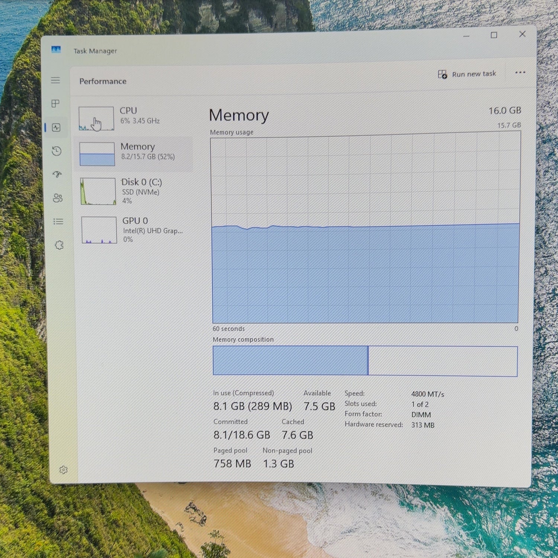Open the App history page icon
Screen dimensions: 558x558
pyautogui.click(x=57, y=151)
